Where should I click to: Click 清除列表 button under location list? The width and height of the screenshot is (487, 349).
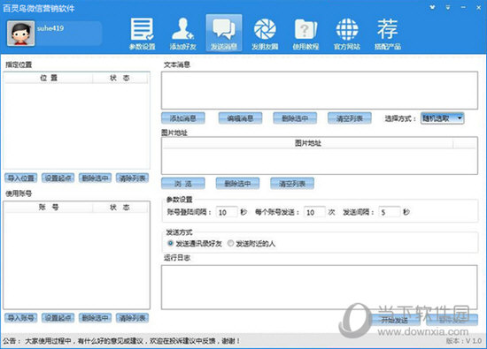132,178
